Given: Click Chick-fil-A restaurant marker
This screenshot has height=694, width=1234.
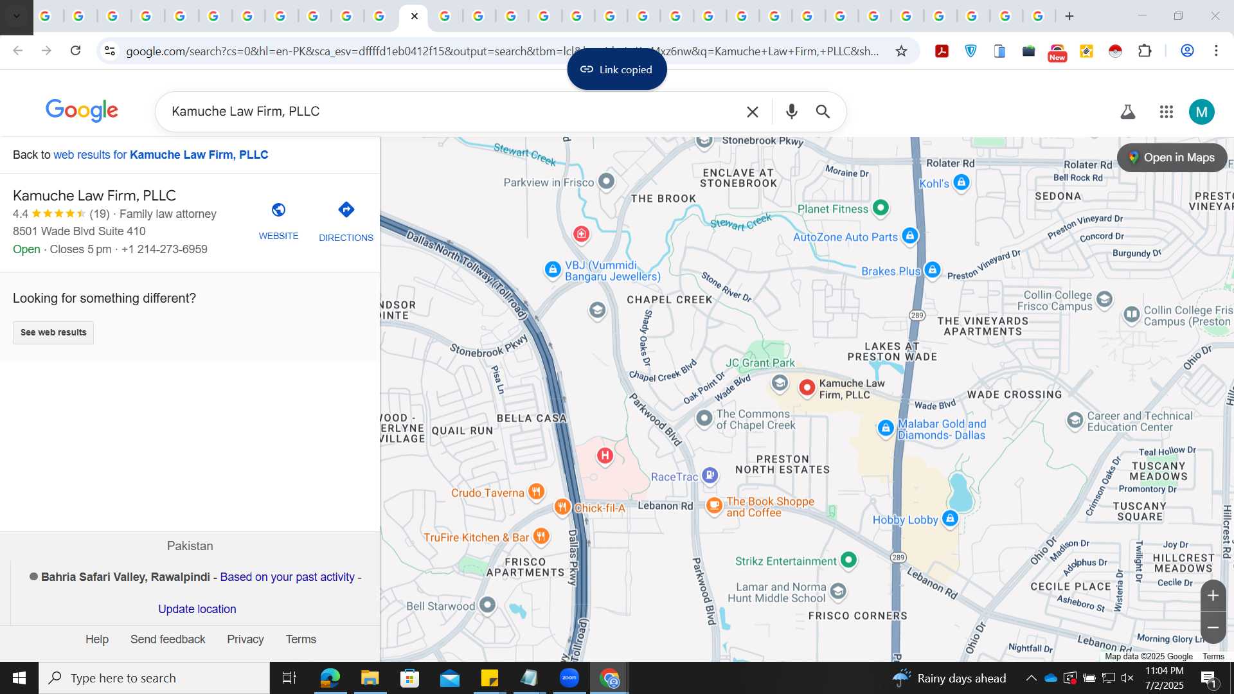Looking at the screenshot, I should (x=562, y=507).
